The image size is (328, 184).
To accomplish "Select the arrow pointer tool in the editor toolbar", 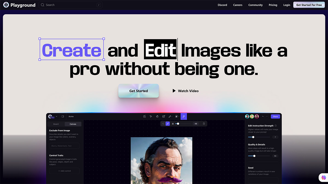I will pos(151,116).
